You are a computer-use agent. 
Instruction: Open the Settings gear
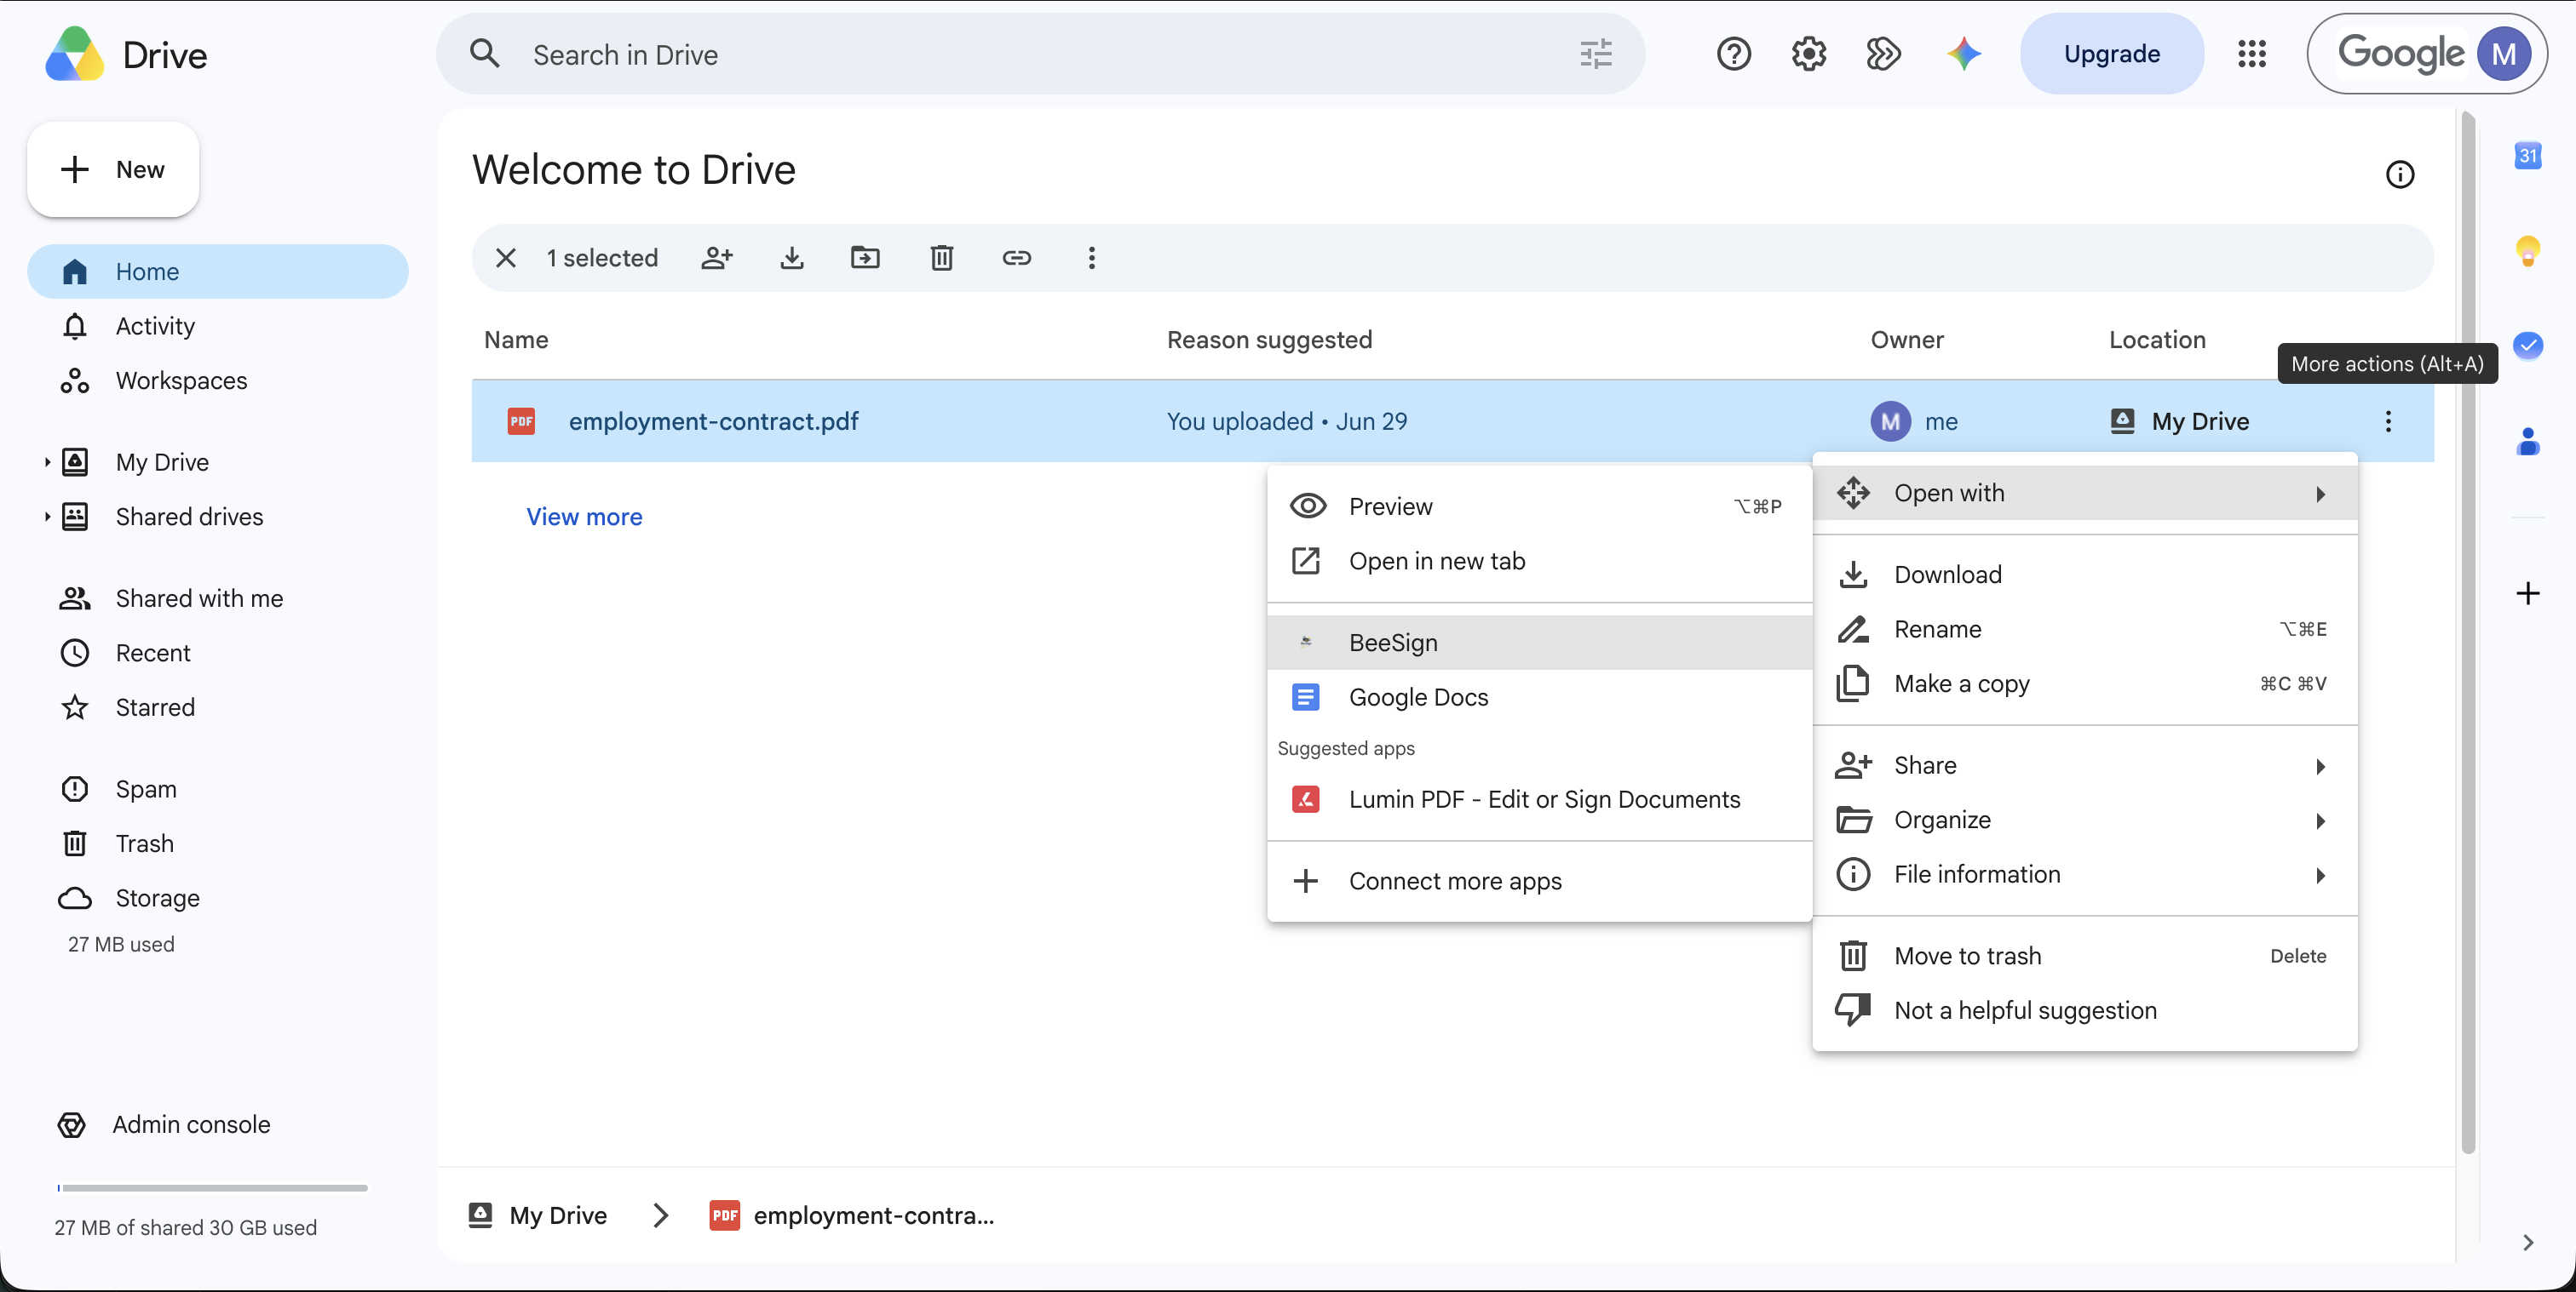tap(1808, 54)
